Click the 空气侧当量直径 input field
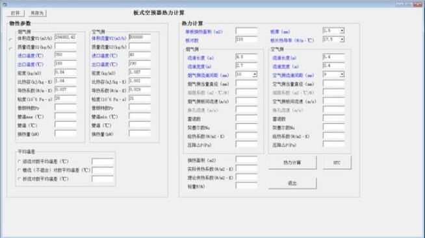Image resolution: width=425 pixels, height=238 pixels. [333, 83]
